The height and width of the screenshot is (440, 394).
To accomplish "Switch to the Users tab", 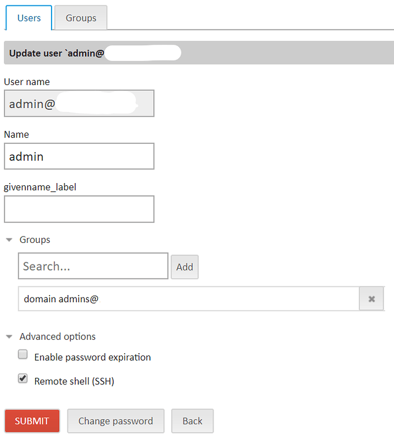I will [29, 18].
